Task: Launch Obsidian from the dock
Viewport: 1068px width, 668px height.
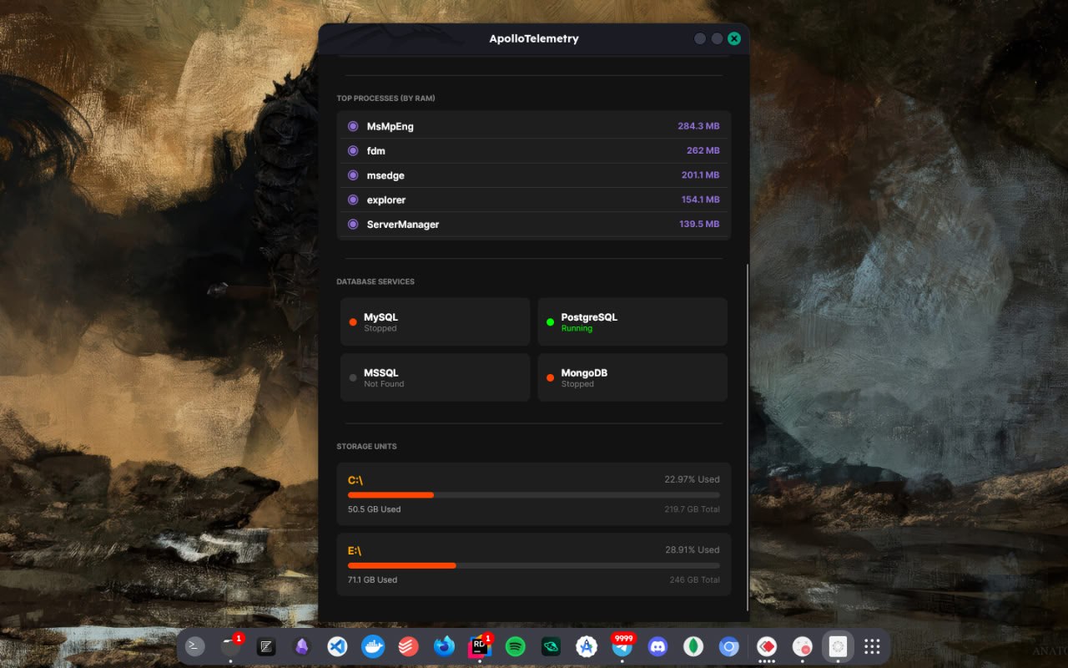Action: (301, 646)
